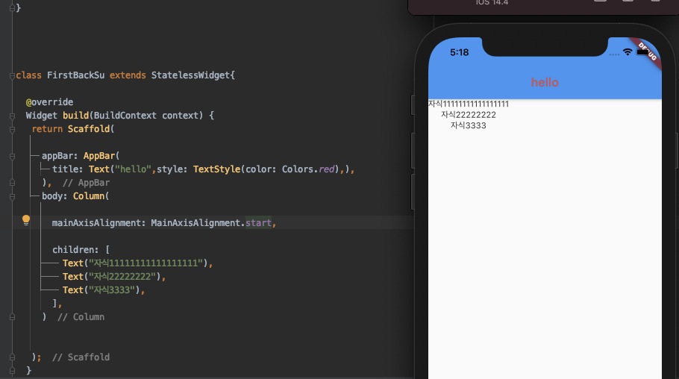Click the '// Scaffold' closing comment hint
679x379 pixels.
click(81, 357)
